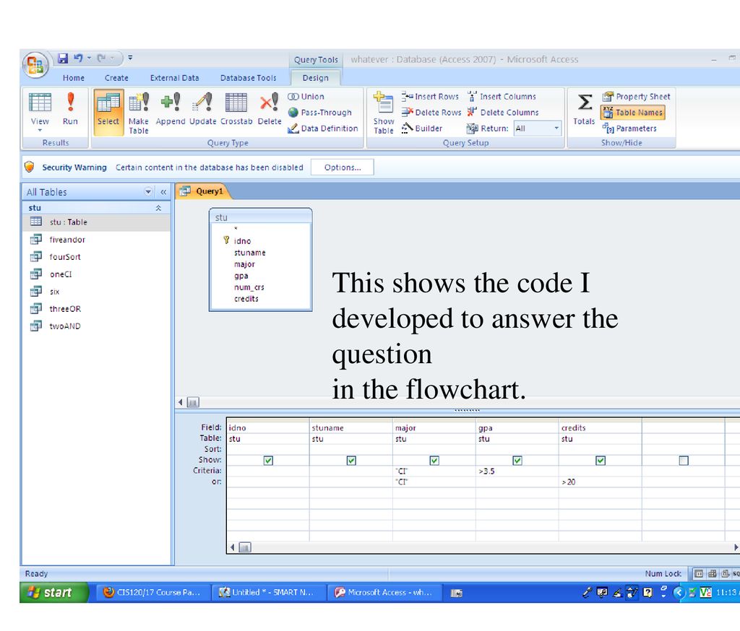
Task: Open Customize Quick Access Toolbar dropdown
Action: pos(130,58)
